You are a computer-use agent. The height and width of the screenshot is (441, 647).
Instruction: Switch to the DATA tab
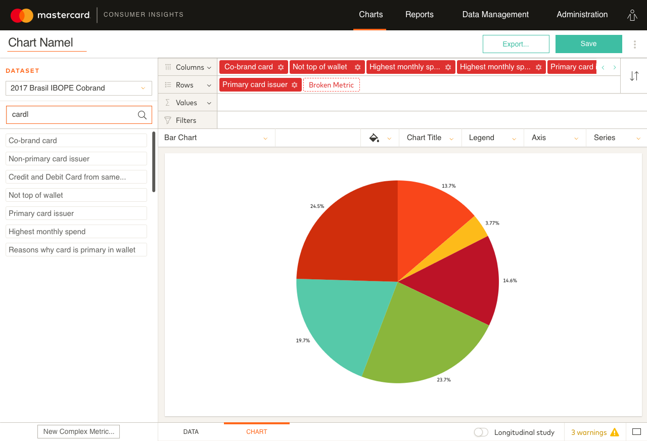coord(191,432)
